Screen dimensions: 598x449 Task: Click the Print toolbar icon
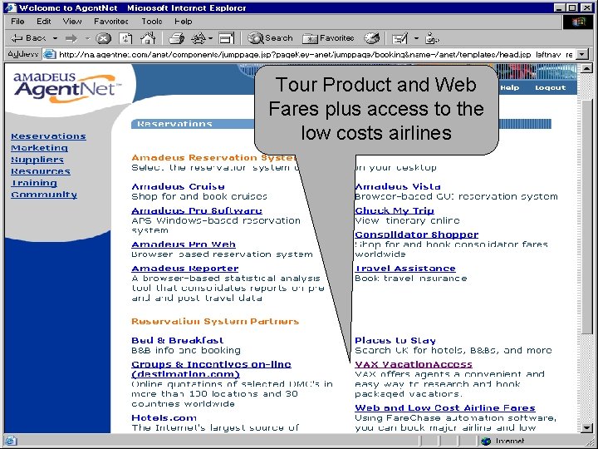point(177,38)
